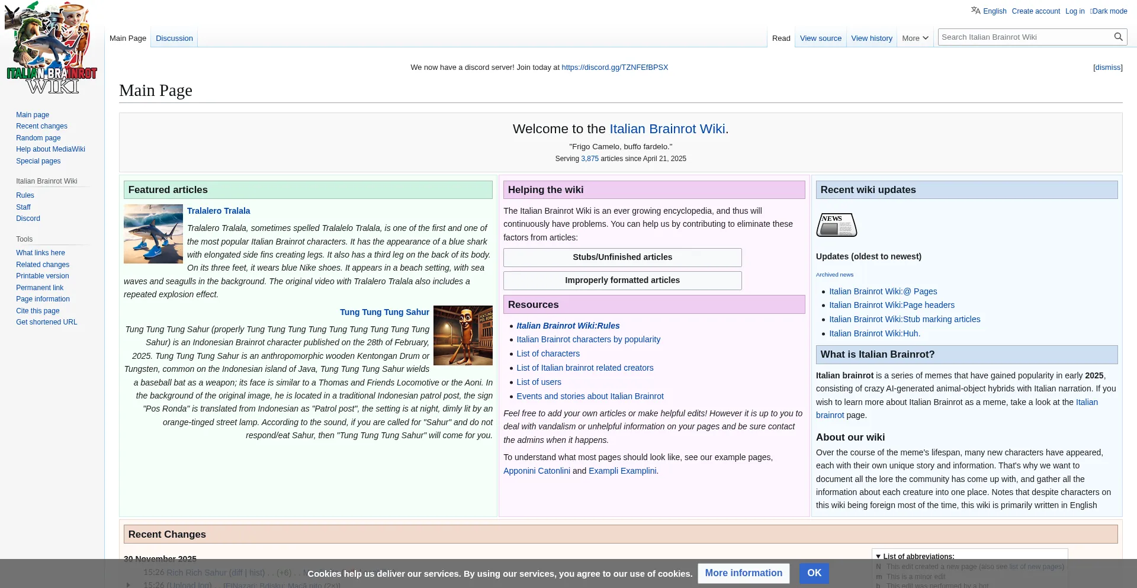Click the Stubs/Unfinished articles button
This screenshot has height=588, width=1137.
coord(622,258)
